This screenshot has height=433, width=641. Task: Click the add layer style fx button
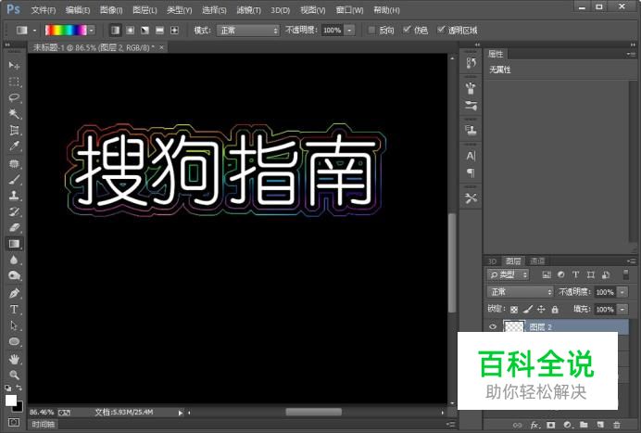pyautogui.click(x=534, y=425)
